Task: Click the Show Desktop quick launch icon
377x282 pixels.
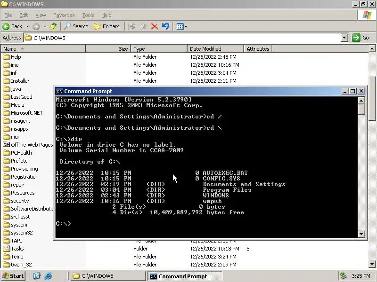Action: [37, 276]
